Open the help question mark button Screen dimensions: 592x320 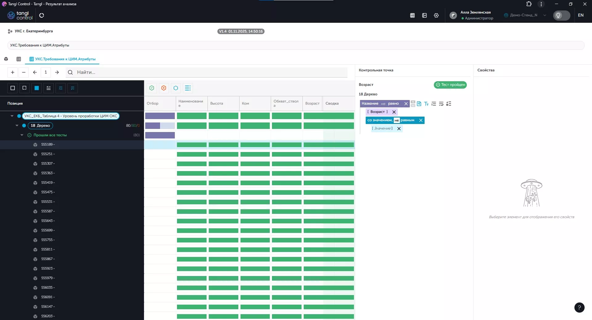click(x=579, y=307)
